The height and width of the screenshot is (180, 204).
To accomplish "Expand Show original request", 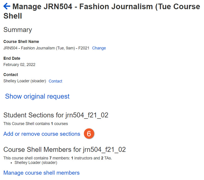I will click(37, 96).
